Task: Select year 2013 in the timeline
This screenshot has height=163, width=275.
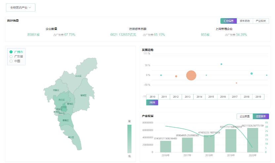Action: tap(187, 97)
